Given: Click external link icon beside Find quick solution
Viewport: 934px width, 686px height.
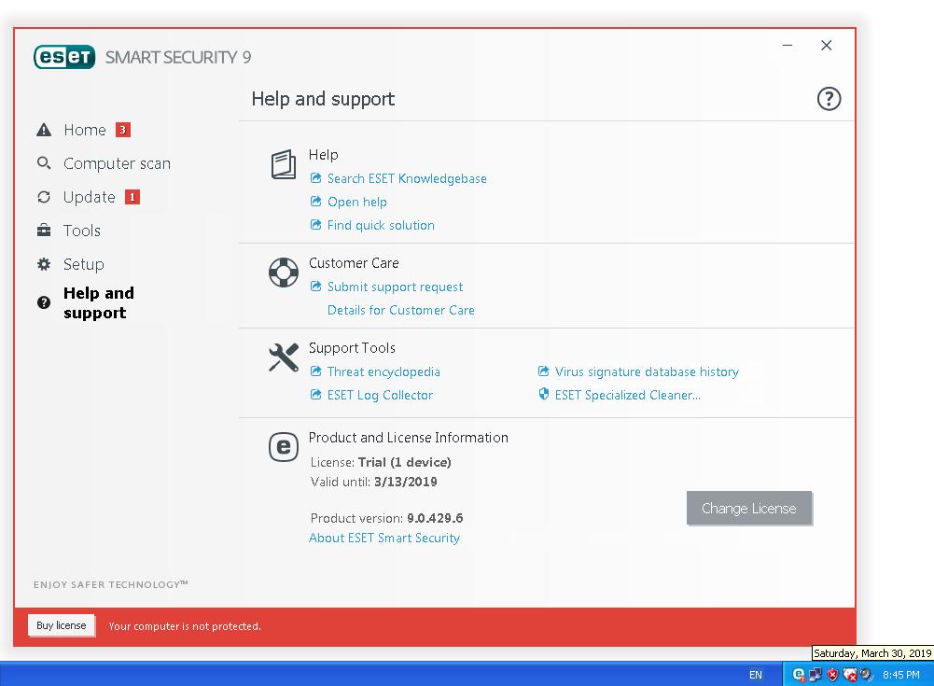Looking at the screenshot, I should (315, 225).
